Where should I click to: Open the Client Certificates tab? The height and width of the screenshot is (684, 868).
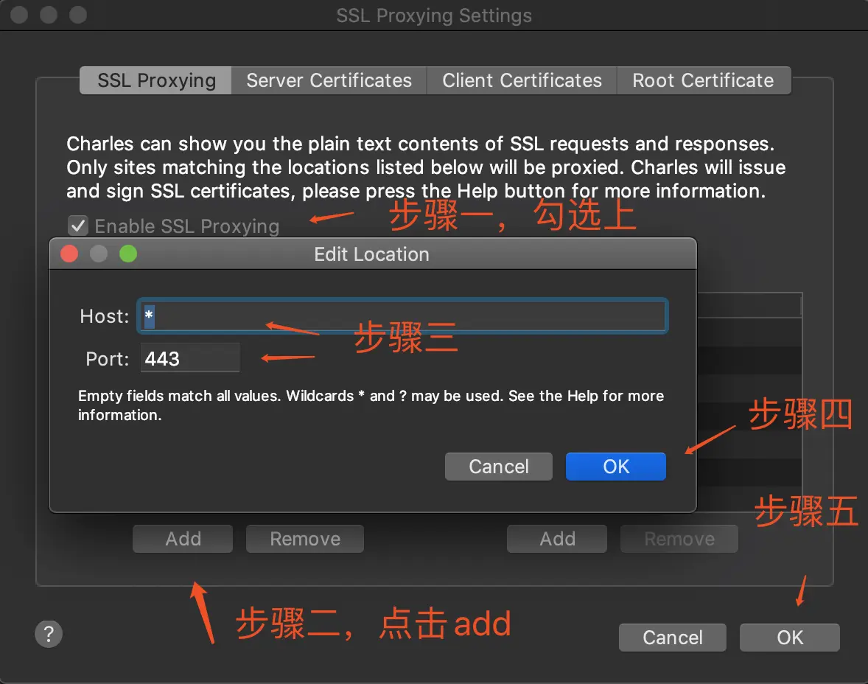(522, 81)
